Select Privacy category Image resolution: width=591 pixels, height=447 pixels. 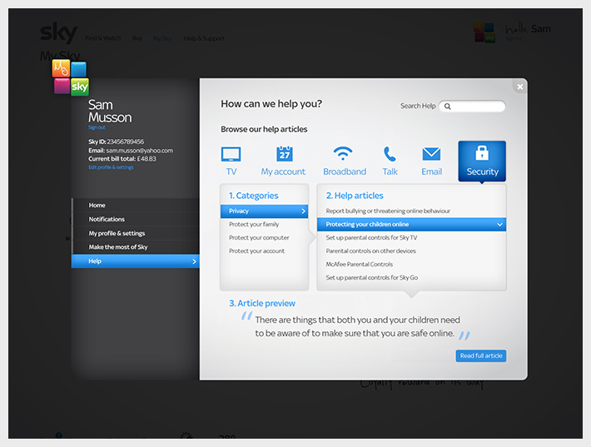pyautogui.click(x=264, y=211)
